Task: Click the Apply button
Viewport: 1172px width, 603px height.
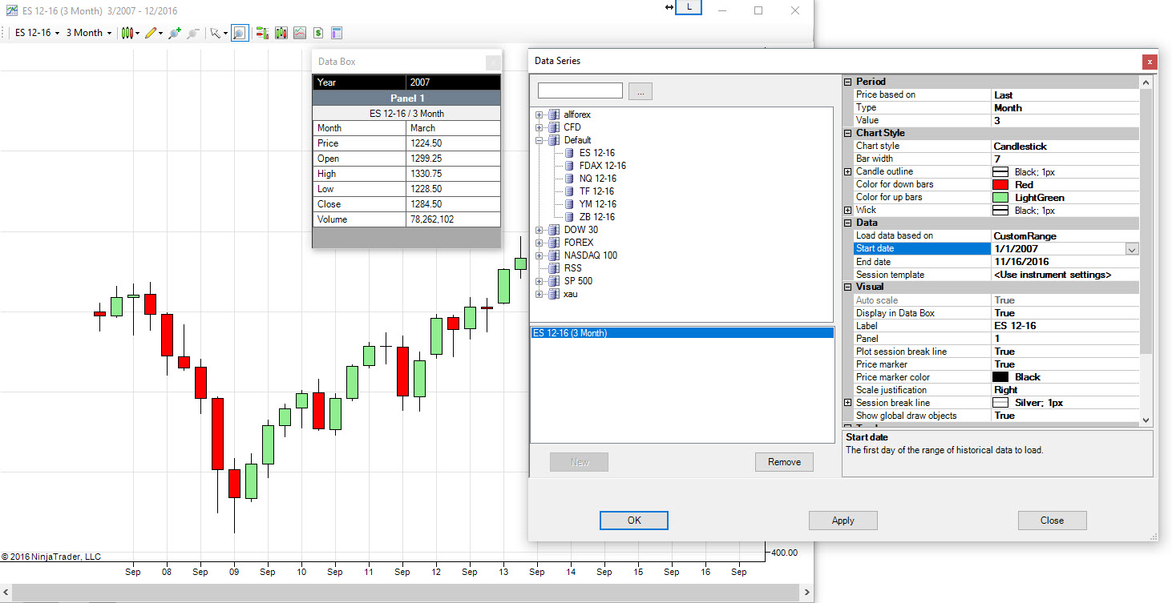Action: pyautogui.click(x=843, y=521)
